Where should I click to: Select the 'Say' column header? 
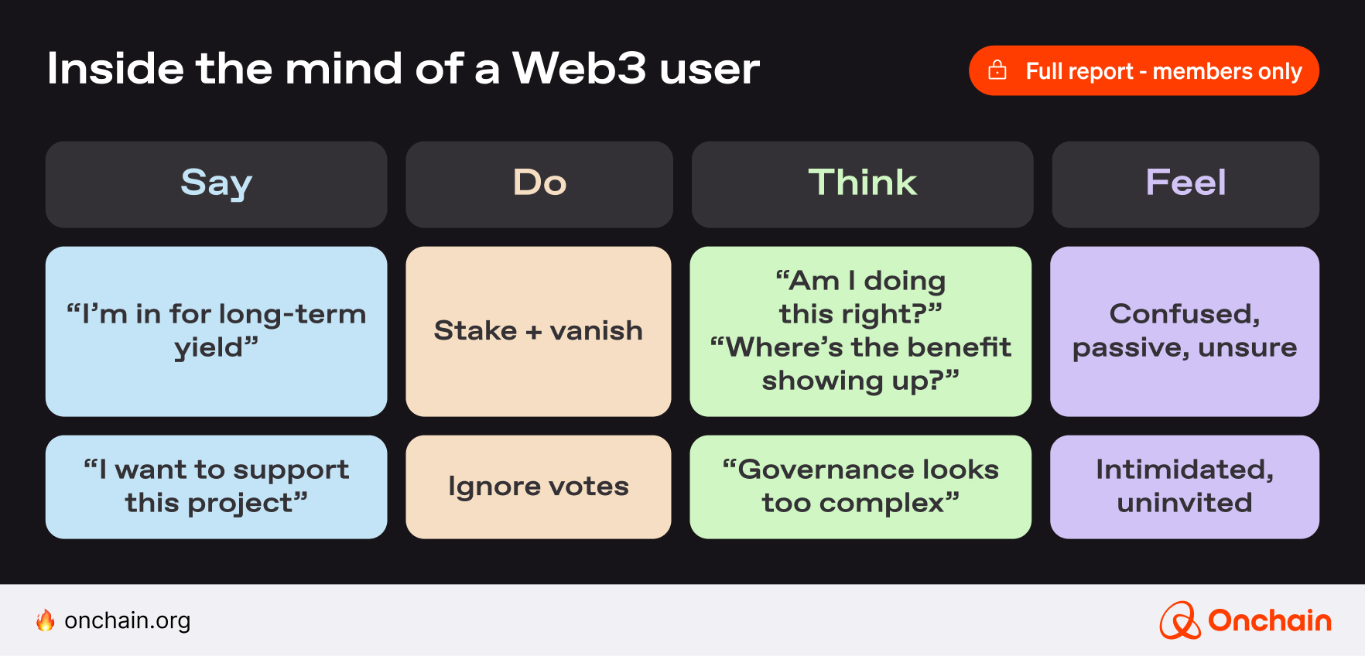tap(216, 184)
